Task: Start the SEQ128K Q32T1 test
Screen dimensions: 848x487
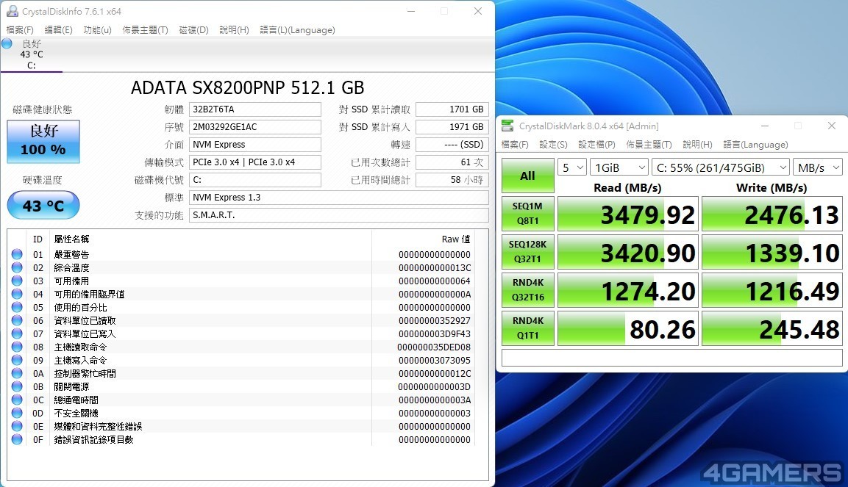Action: click(x=528, y=252)
